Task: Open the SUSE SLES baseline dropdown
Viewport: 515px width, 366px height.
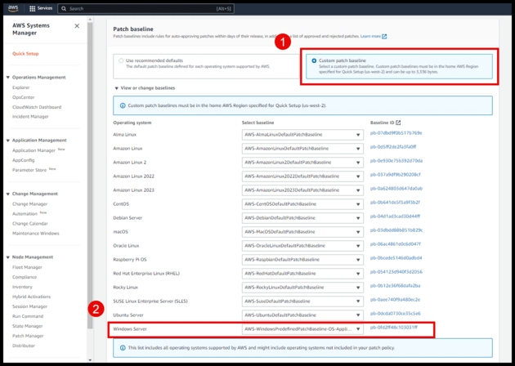Action: pyautogui.click(x=302, y=301)
